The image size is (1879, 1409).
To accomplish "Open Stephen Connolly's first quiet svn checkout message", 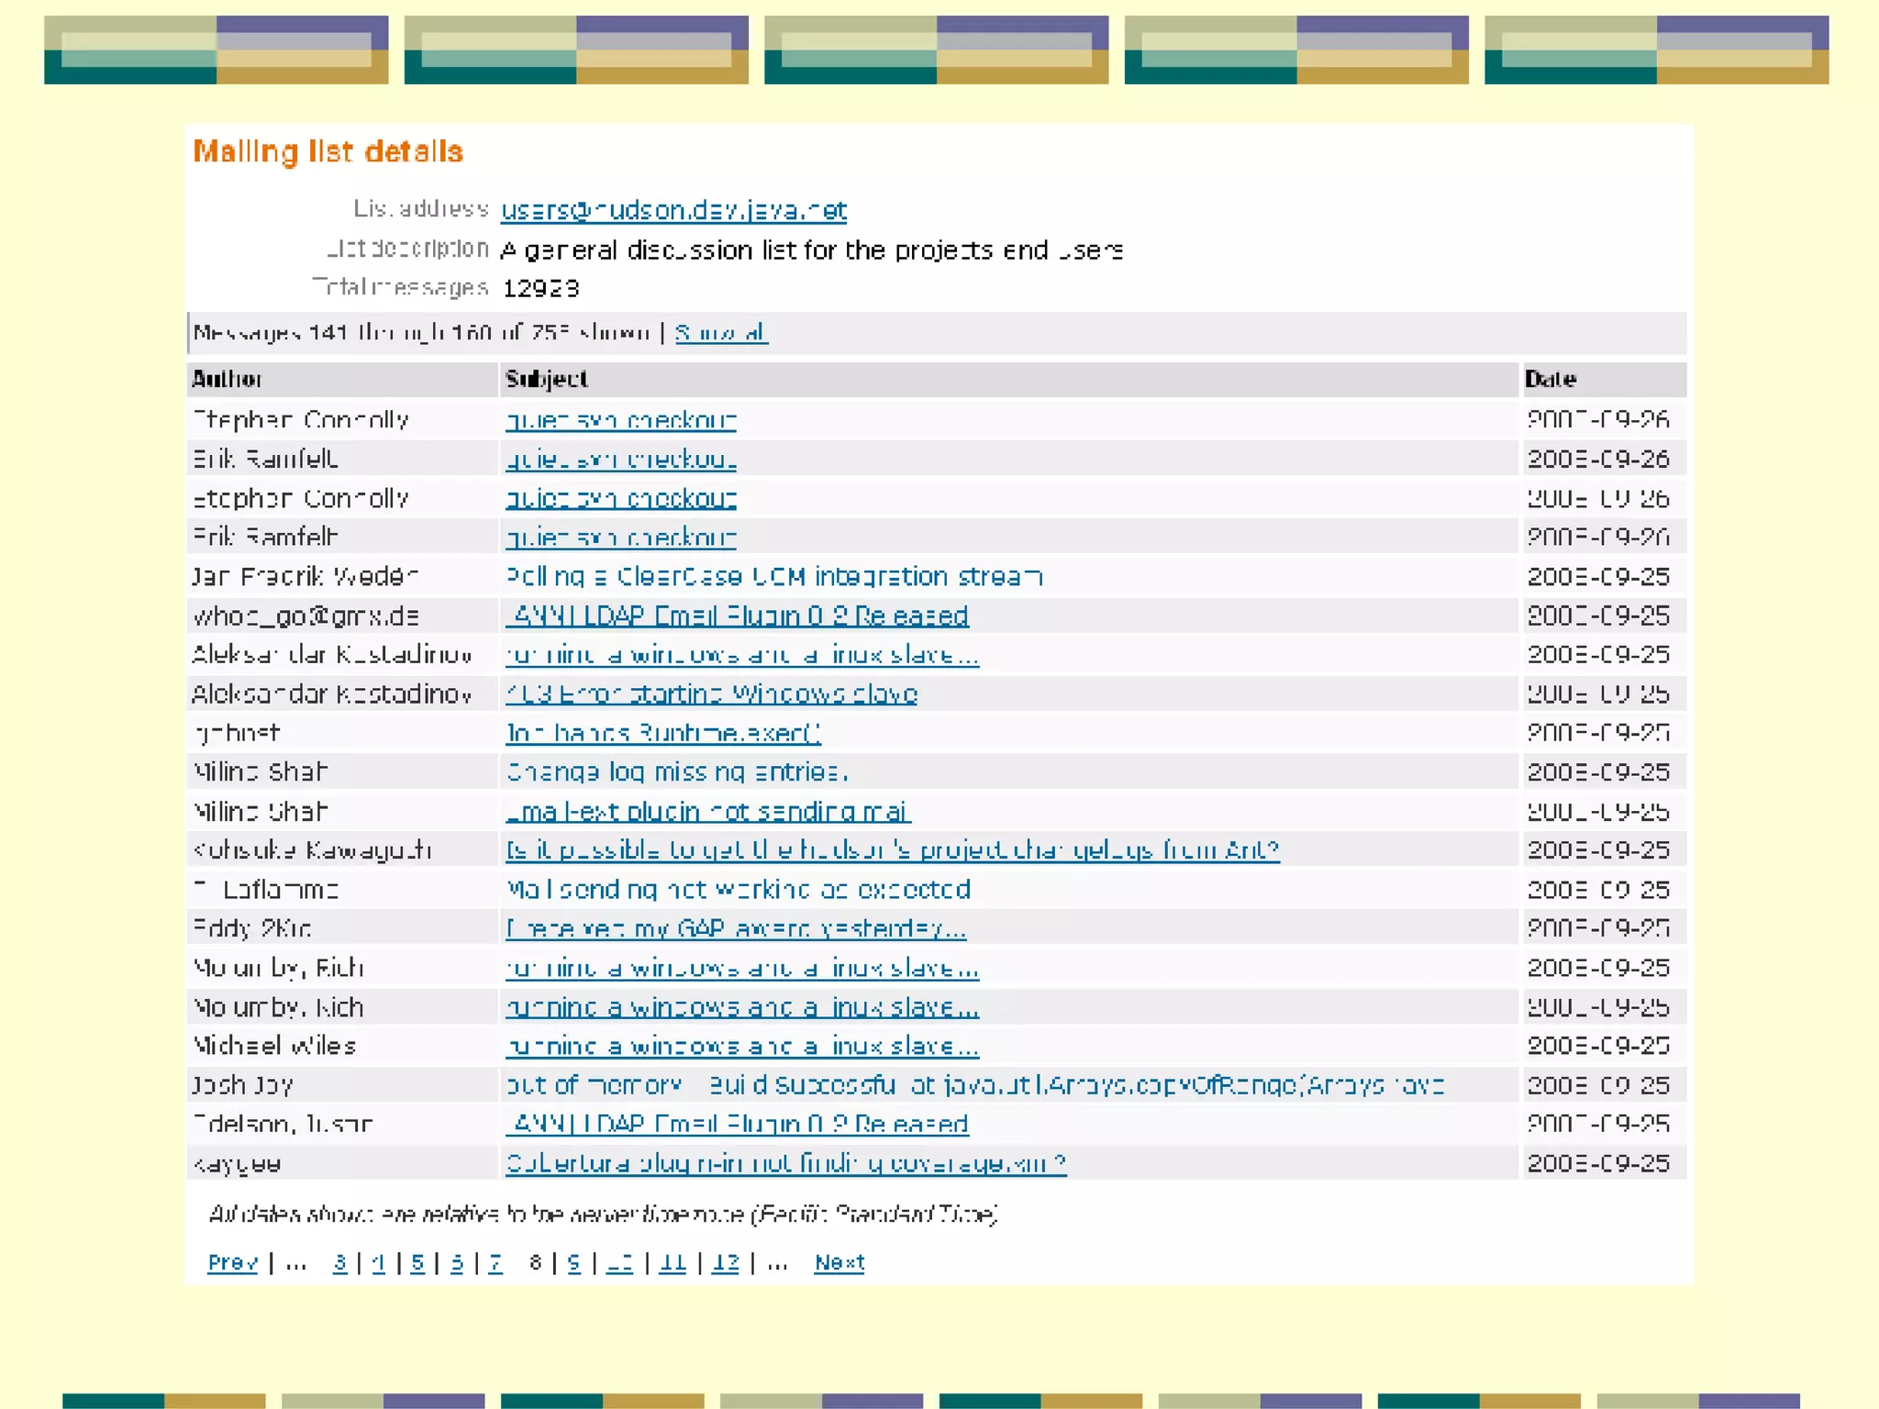I will (x=620, y=420).
